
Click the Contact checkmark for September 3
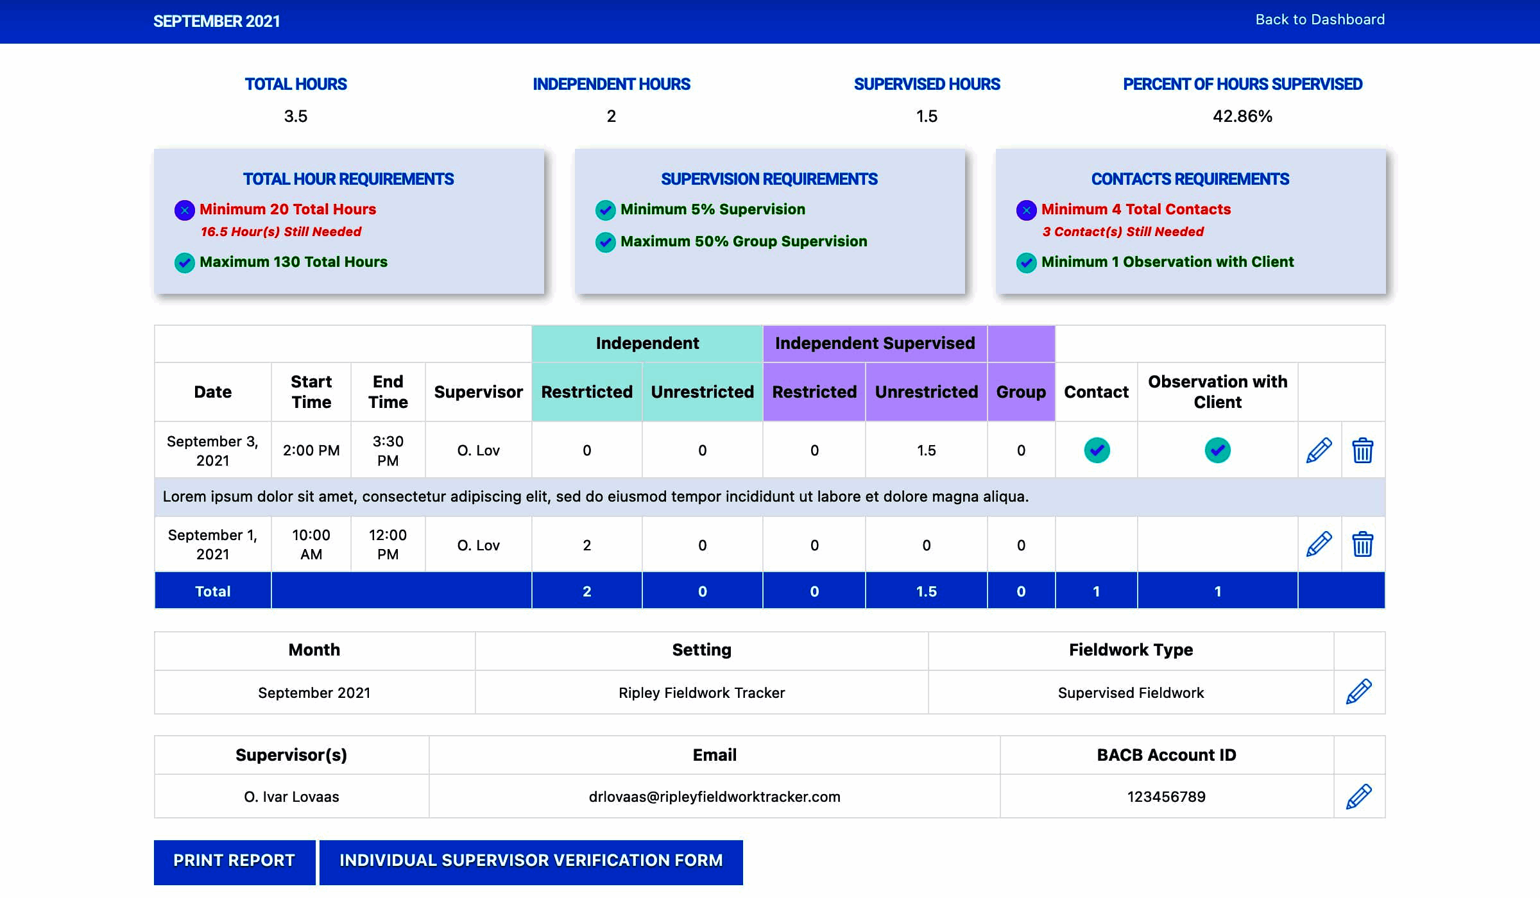(1097, 450)
